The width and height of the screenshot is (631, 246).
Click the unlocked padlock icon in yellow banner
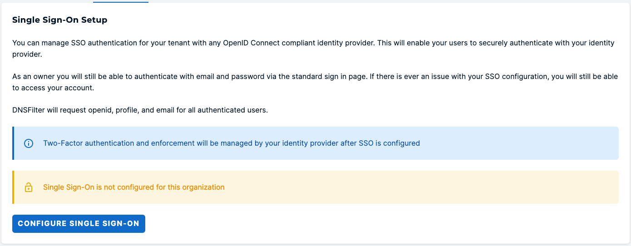pos(29,187)
